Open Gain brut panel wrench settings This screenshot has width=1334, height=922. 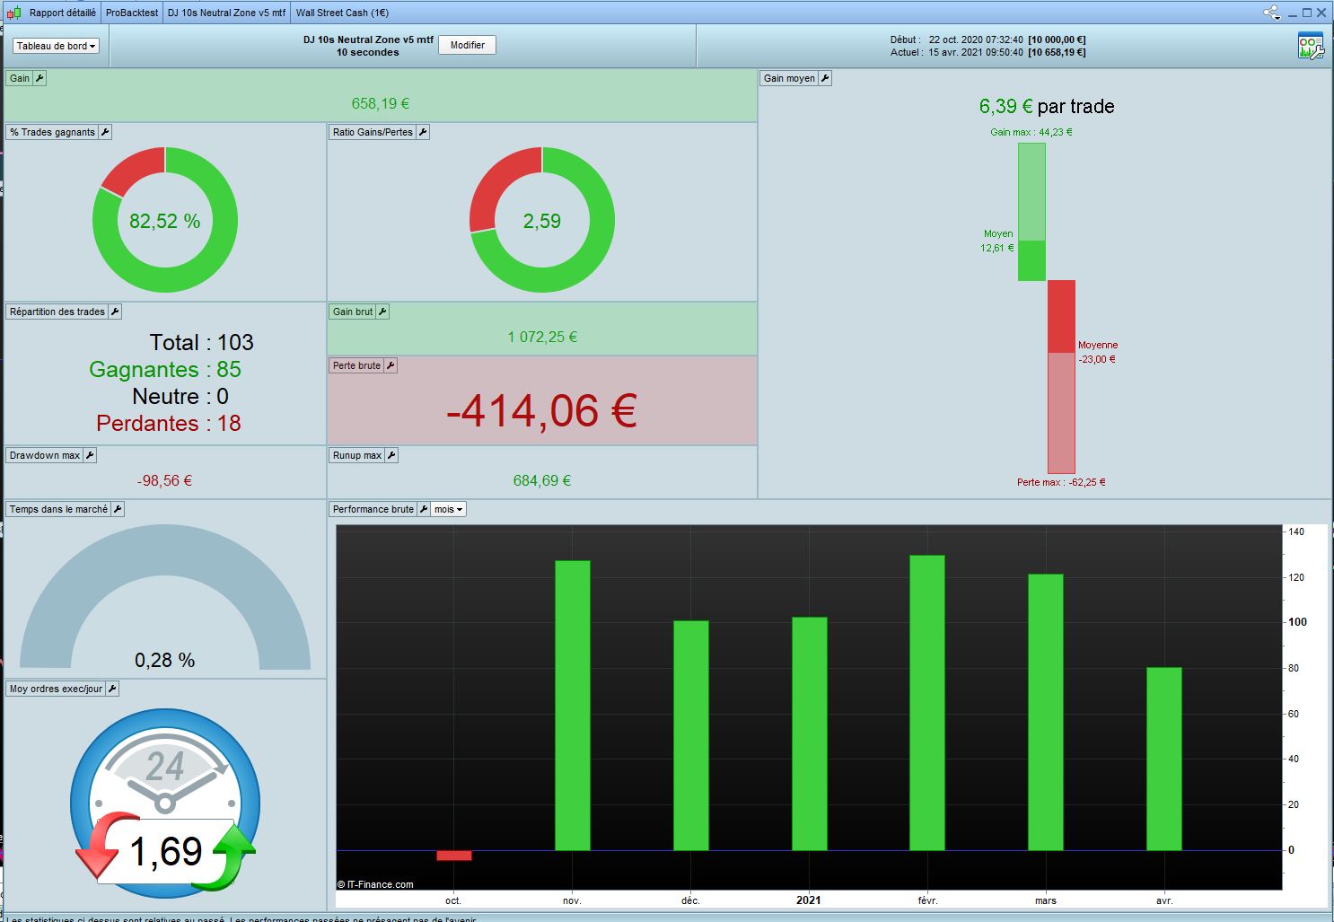click(382, 312)
